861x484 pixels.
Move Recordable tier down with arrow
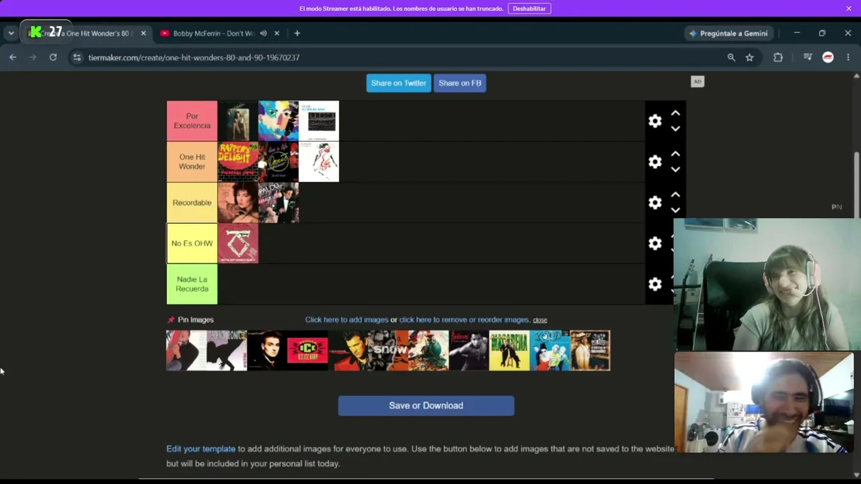click(x=675, y=210)
